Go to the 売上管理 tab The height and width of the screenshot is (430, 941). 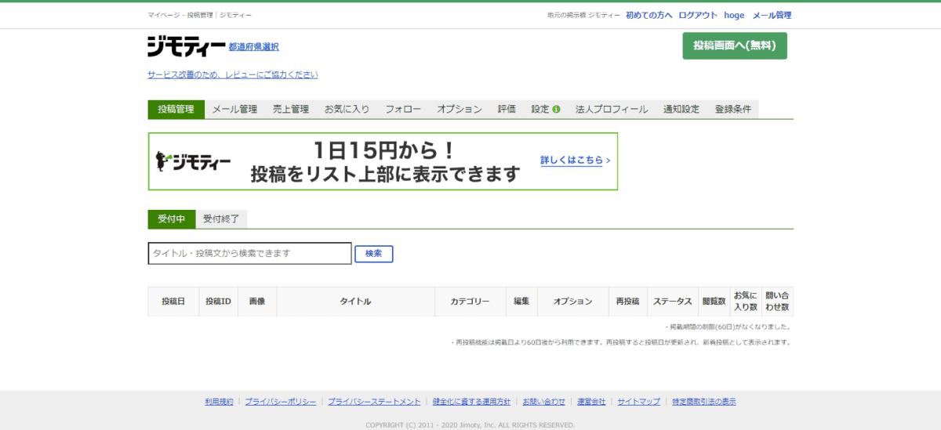click(x=291, y=110)
